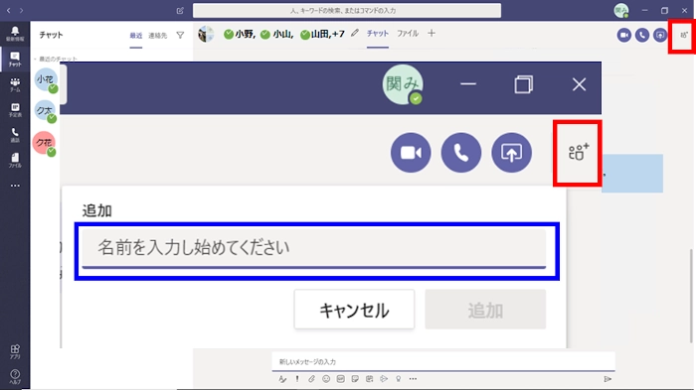Image resolution: width=696 pixels, height=390 pixels.
Task: Select the チャット tab in conversation header
Action: click(x=378, y=33)
